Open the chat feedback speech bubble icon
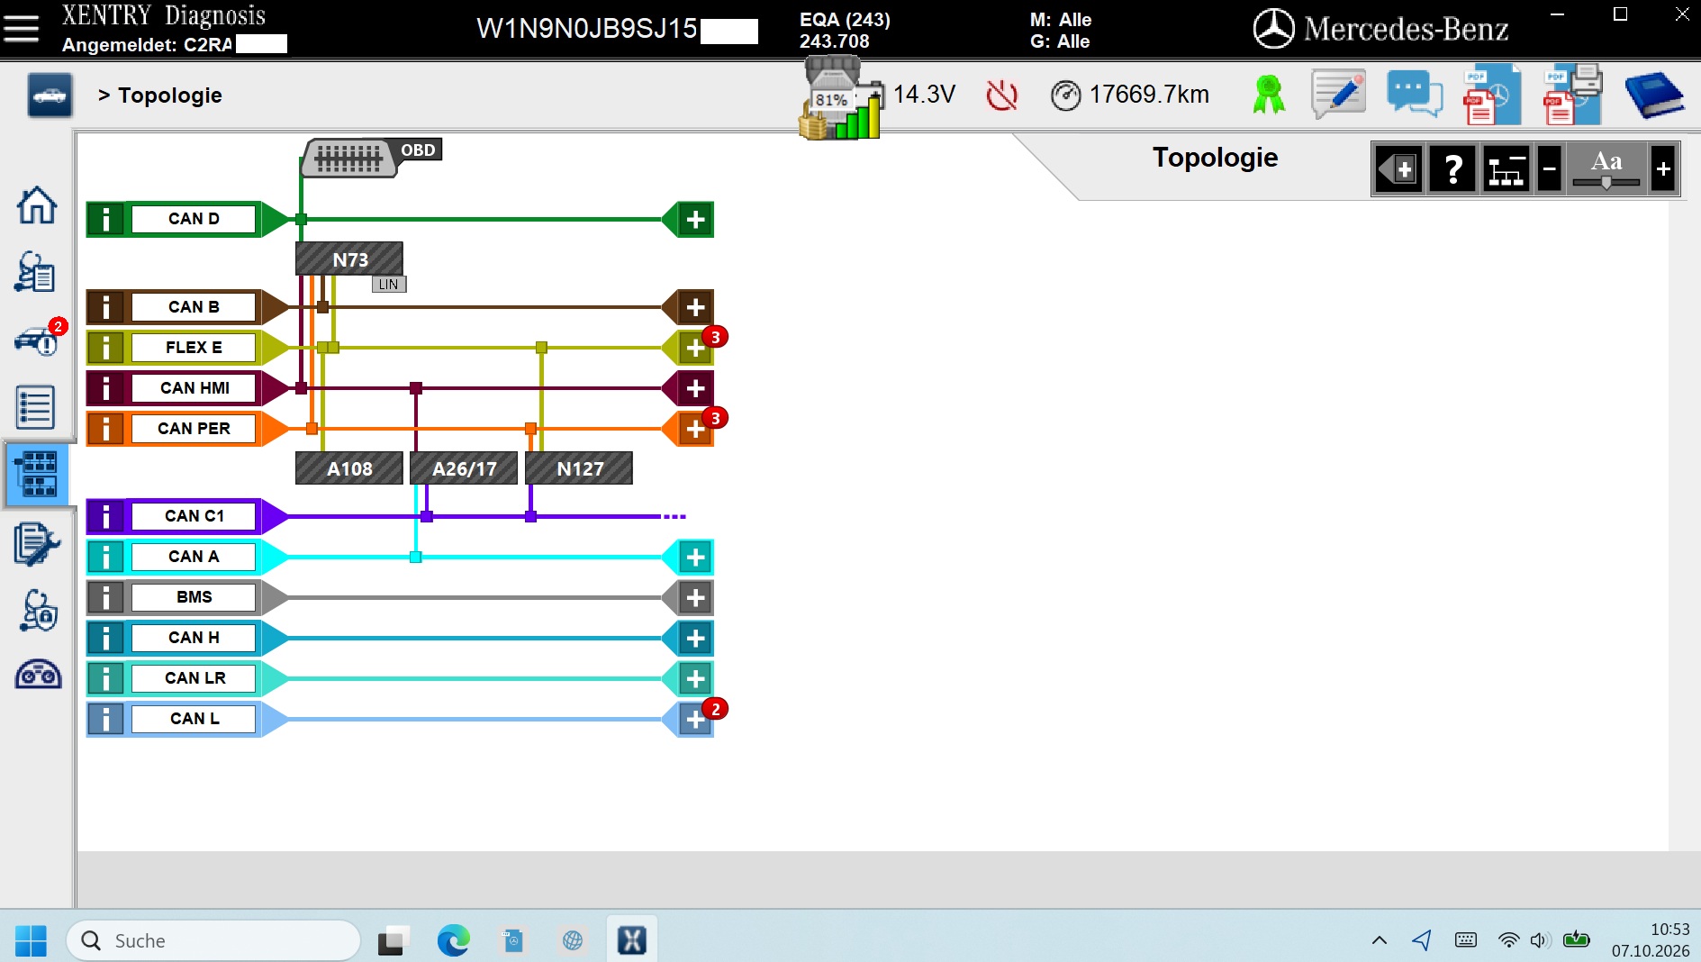The image size is (1701, 962). [x=1415, y=95]
